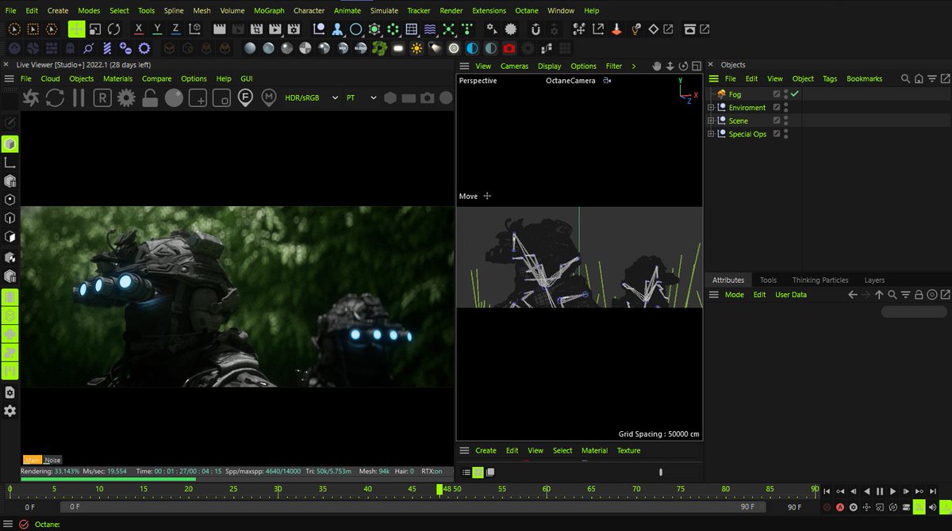Open the Materials menu in Live Viewer
The width and height of the screenshot is (952, 531).
click(x=117, y=78)
